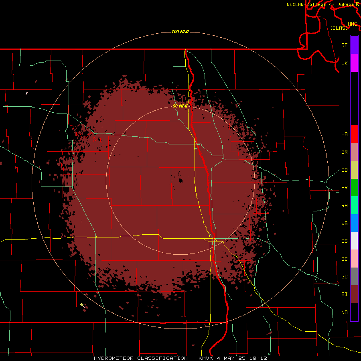Click the RF purple legend swatch
Screen dimensions: 361x361
point(354,45)
